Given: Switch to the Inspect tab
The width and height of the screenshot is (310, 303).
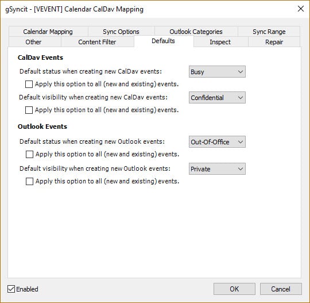Looking at the screenshot, I should (x=220, y=42).
